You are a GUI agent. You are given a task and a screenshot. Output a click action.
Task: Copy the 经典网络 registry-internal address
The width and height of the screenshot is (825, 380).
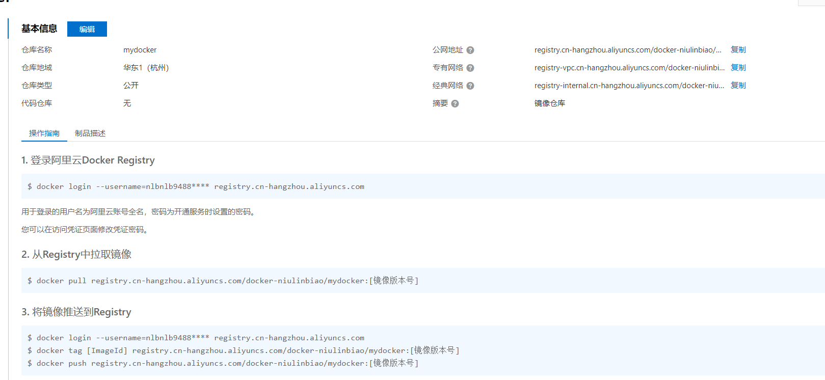pos(738,85)
